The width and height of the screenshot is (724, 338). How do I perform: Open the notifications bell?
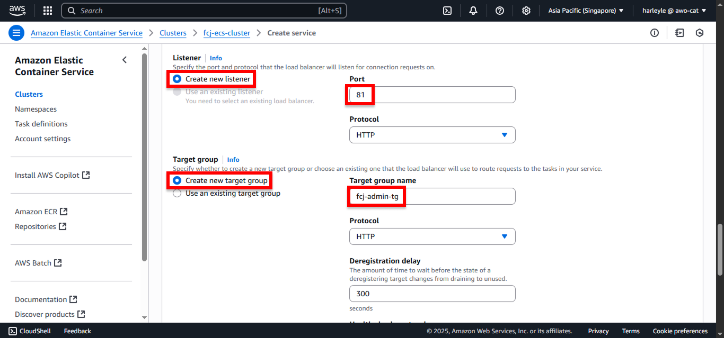473,11
